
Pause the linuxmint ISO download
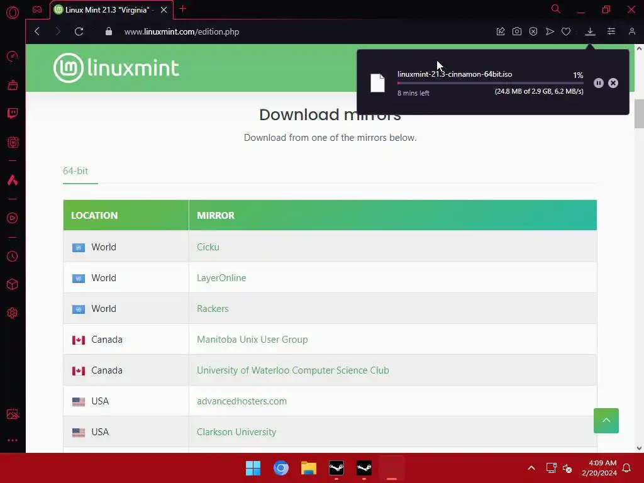599,83
